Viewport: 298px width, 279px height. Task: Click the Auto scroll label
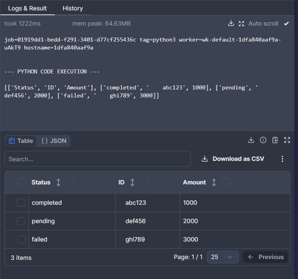coord(263,24)
